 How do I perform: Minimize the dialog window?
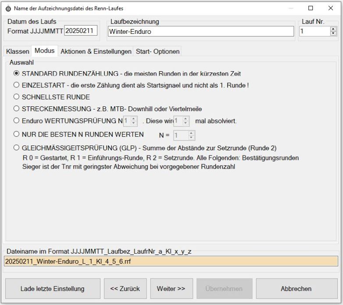click(291, 8)
